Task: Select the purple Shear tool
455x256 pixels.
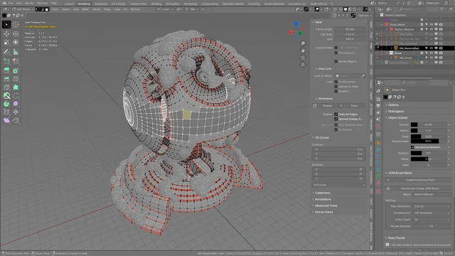Action: point(6,120)
